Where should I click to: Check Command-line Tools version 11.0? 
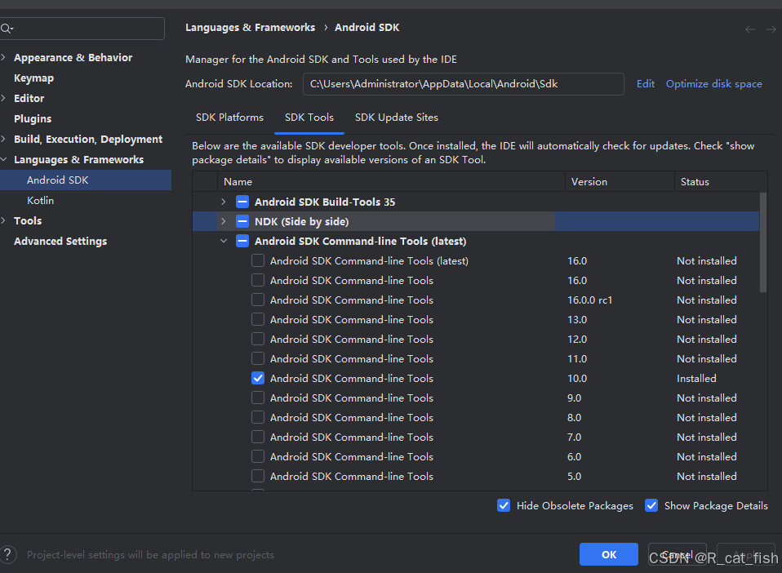[x=258, y=358]
